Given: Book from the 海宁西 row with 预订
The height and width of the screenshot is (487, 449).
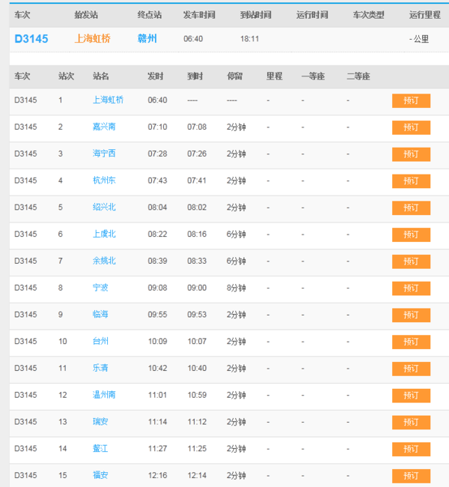Looking at the screenshot, I should pyautogui.click(x=411, y=154).
